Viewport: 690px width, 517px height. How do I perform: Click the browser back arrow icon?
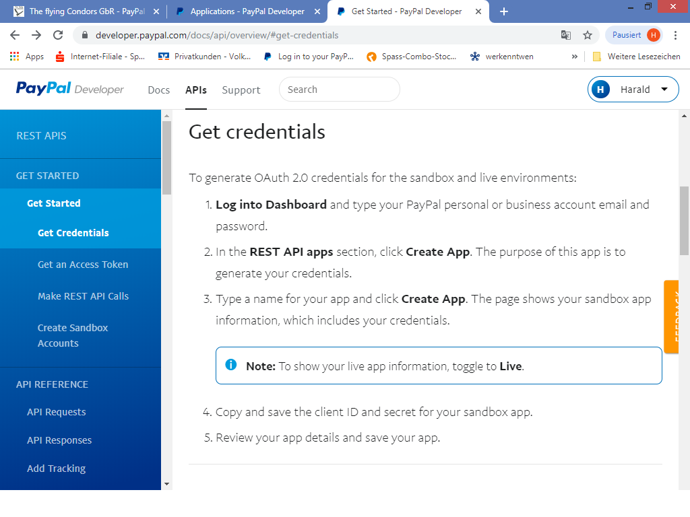point(15,35)
